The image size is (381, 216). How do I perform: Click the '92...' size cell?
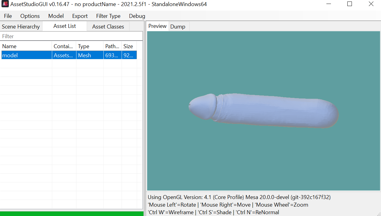[x=129, y=55]
